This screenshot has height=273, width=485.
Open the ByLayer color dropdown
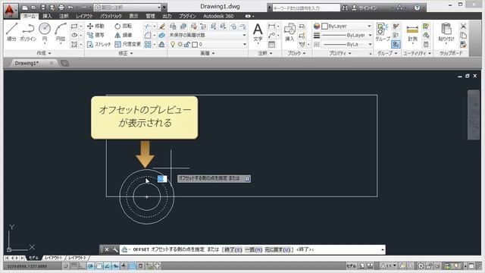(x=346, y=27)
